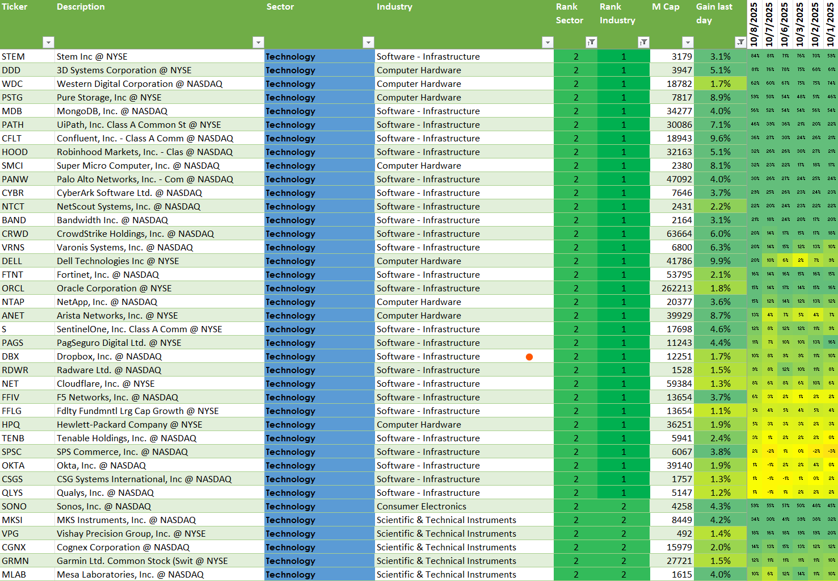
Task: Select the 10/6/2025 date column header
Action: click(x=785, y=24)
